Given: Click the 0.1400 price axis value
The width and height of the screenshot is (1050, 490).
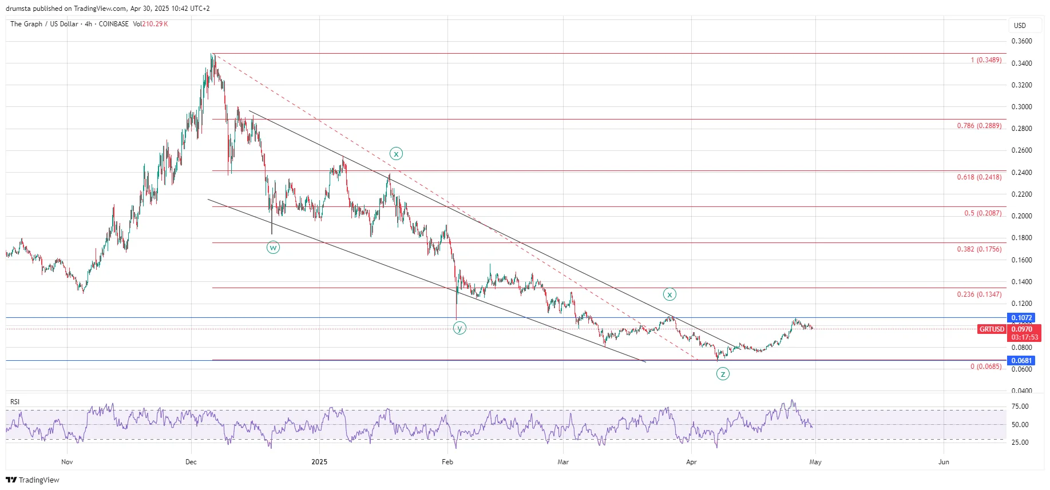Looking at the screenshot, I should pyautogui.click(x=1021, y=282).
